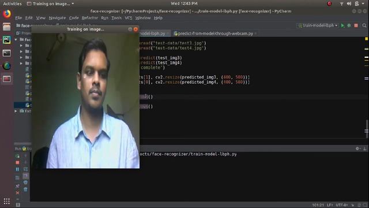
Task: Open the clock showing Wed 12:43 PM
Action: tap(184, 3)
